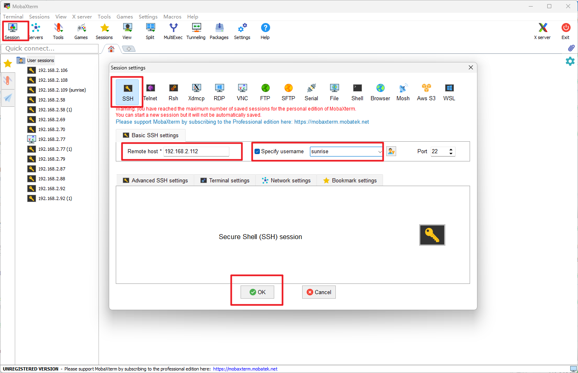Click the View toolbar icon
The height and width of the screenshot is (373, 578).
pyautogui.click(x=127, y=31)
